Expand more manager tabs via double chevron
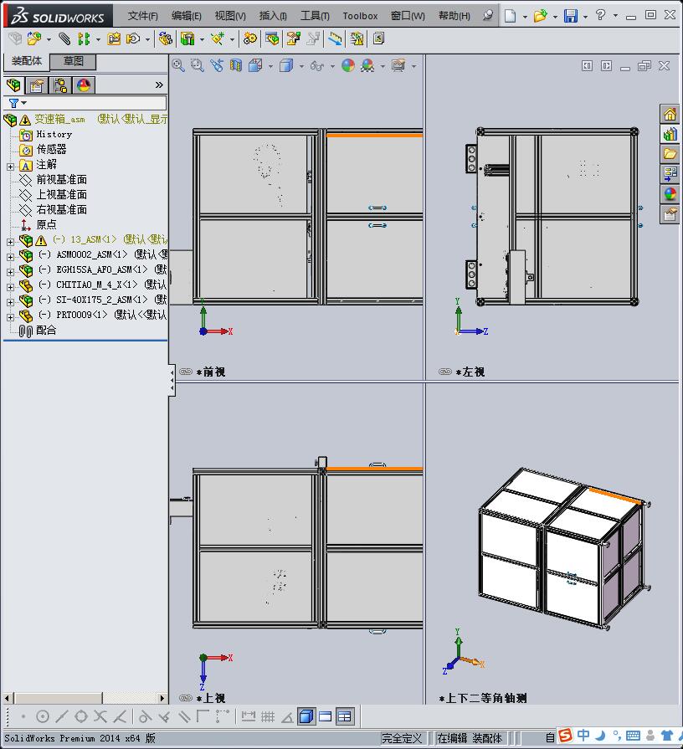The height and width of the screenshot is (749, 683). [x=159, y=85]
